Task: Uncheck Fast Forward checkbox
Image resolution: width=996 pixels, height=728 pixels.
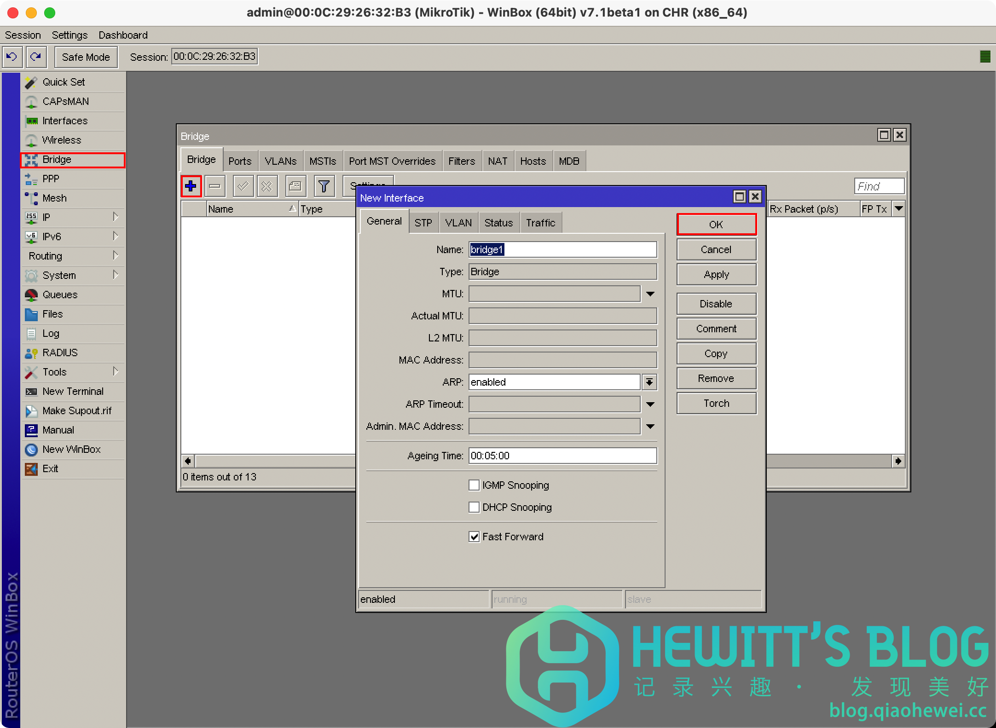Action: [x=474, y=537]
